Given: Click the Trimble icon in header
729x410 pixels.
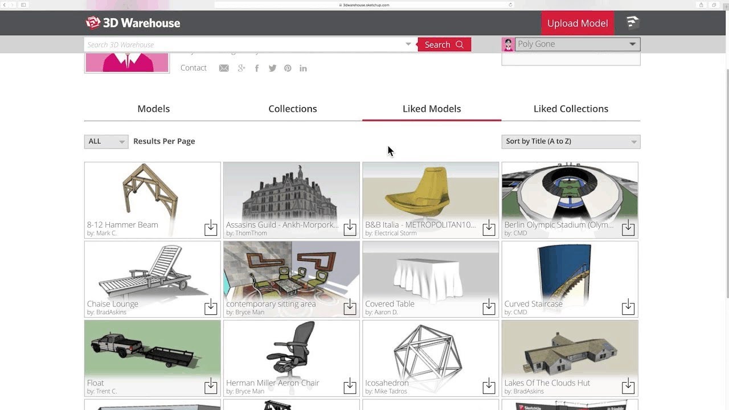Looking at the screenshot, I should click(633, 22).
